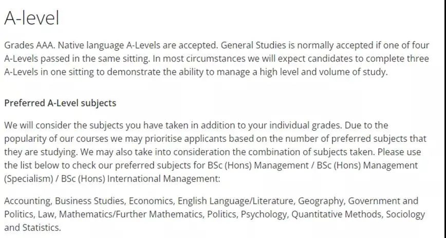Click 'Economics' in the preferred subjects
This screenshot has width=446, height=238.
(x=151, y=201)
